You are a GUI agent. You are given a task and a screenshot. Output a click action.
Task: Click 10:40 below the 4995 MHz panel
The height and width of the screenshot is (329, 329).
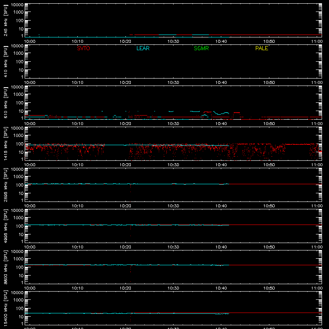[x=221, y=247]
